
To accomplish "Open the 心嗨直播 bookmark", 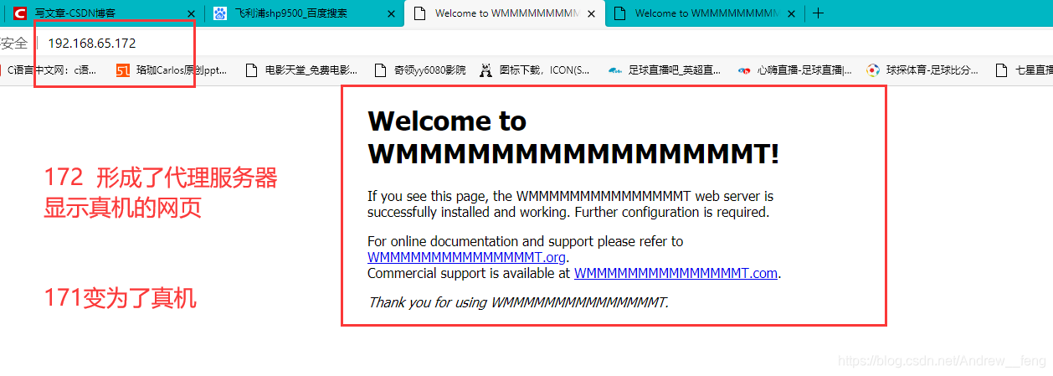I will tap(794, 70).
